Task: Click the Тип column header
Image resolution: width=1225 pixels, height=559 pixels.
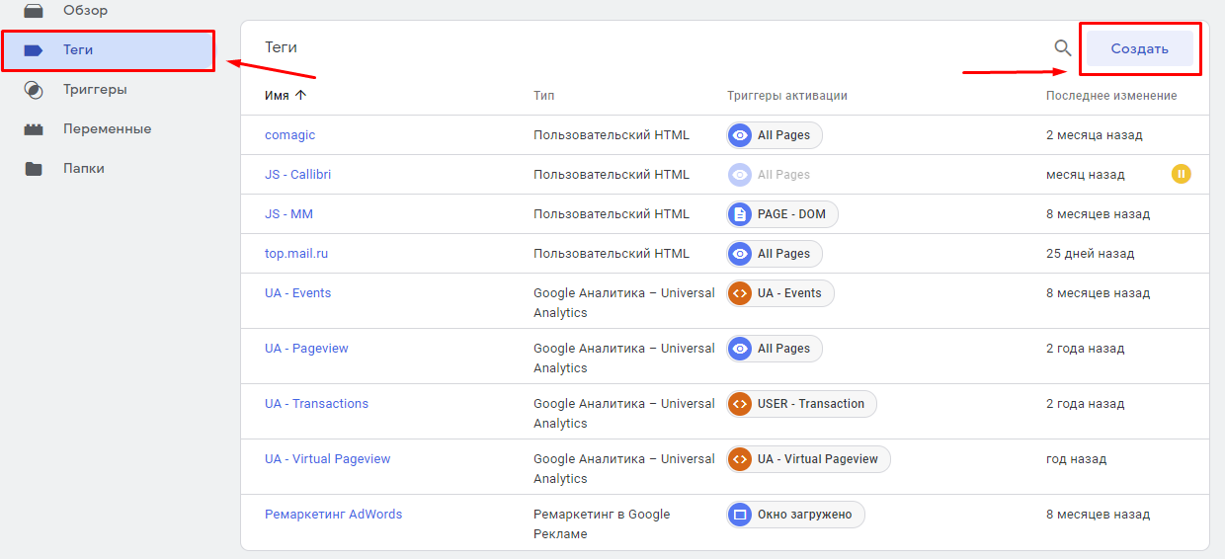Action: pos(543,96)
